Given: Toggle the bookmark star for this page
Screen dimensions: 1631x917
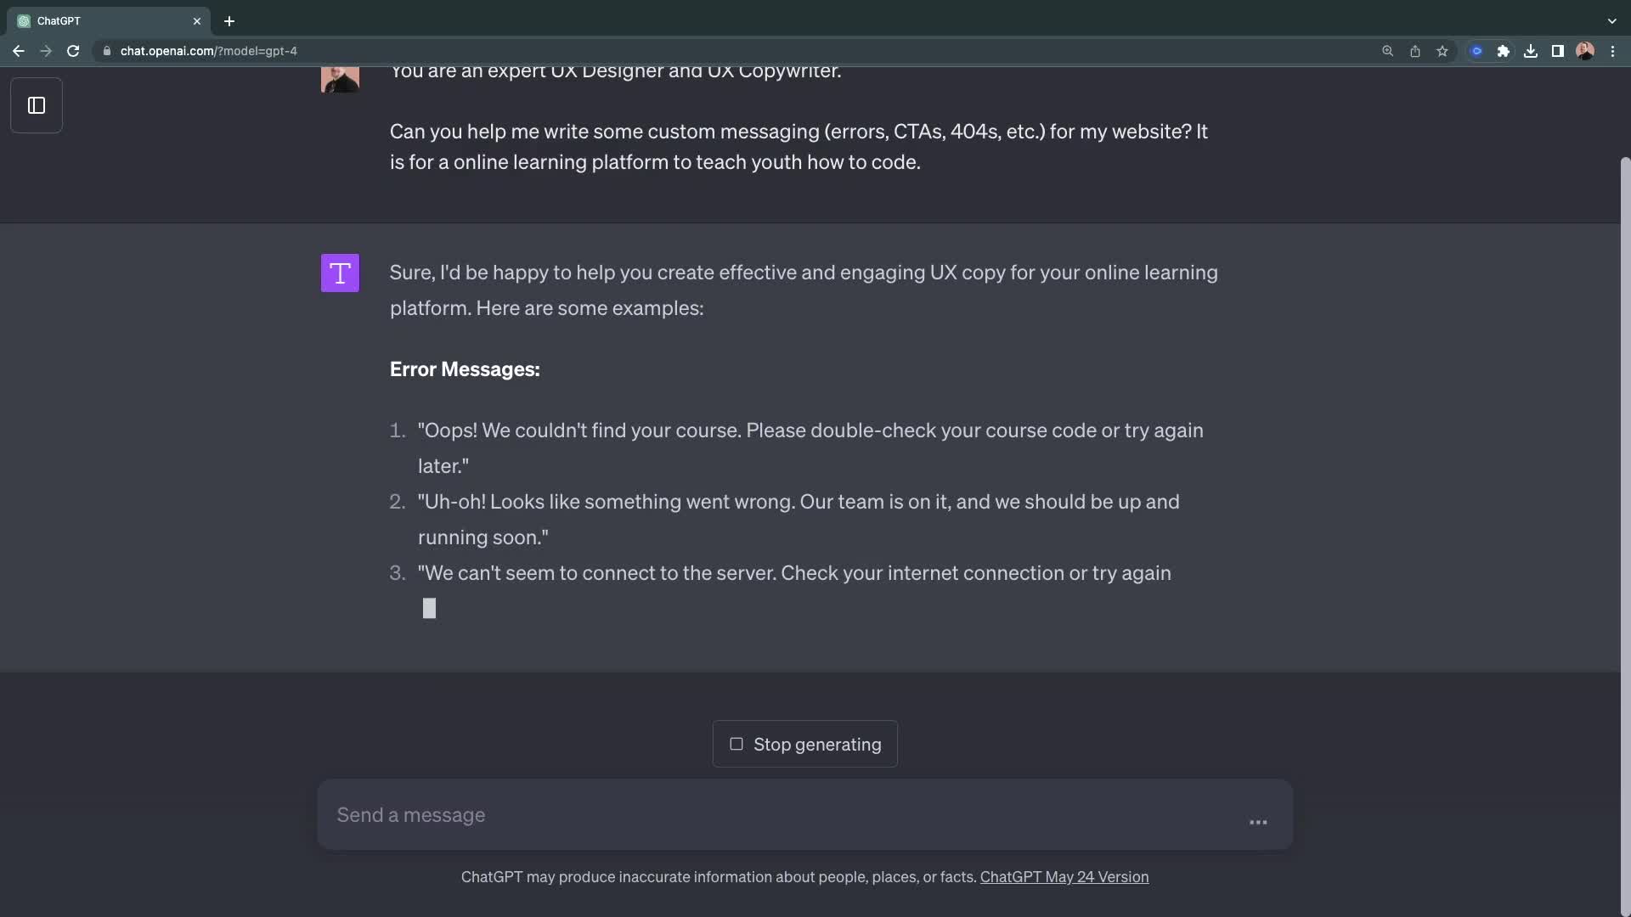Looking at the screenshot, I should tap(1442, 51).
